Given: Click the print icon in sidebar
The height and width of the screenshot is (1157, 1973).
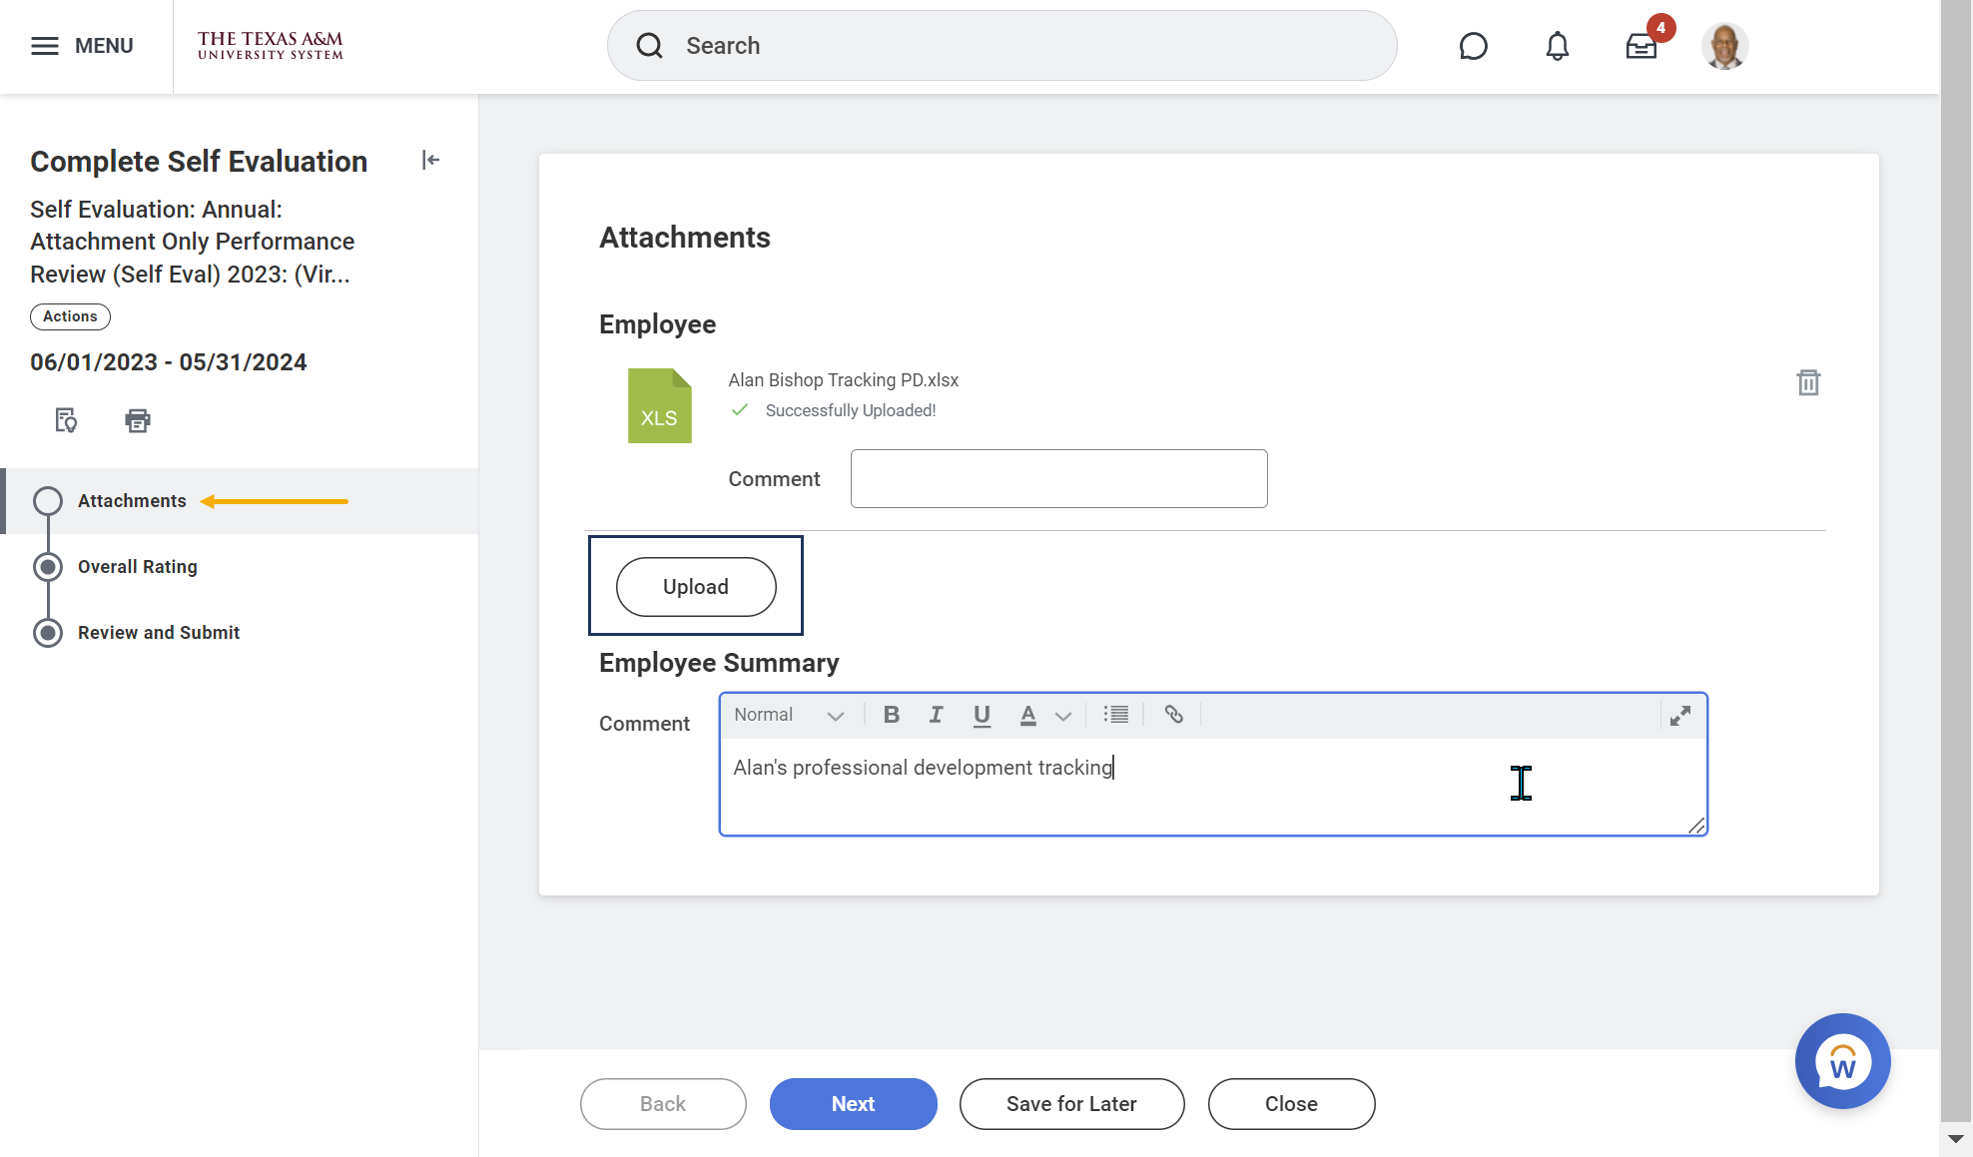Looking at the screenshot, I should tap(138, 420).
